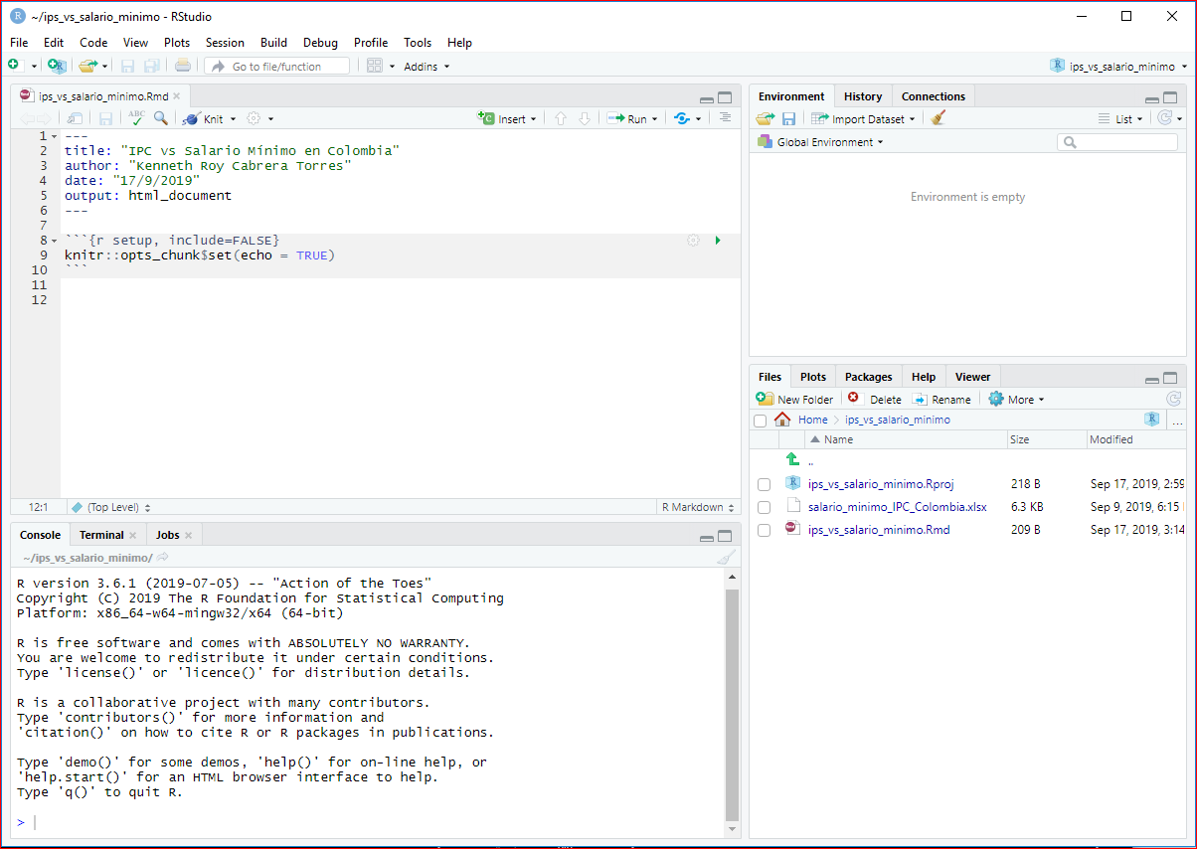
Task: Open the Debug menu
Action: coord(320,43)
